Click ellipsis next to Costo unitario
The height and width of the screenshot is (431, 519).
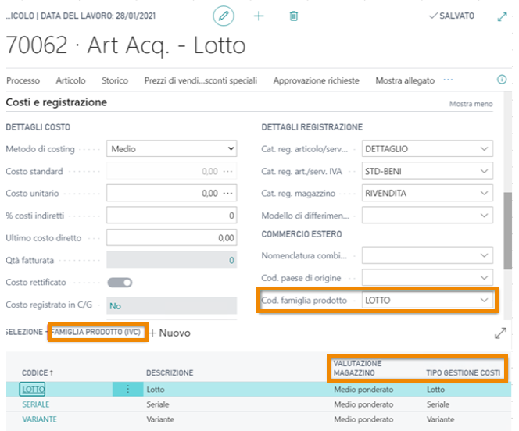(228, 193)
